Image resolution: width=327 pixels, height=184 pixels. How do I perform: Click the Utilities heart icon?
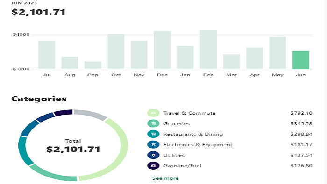153,155
